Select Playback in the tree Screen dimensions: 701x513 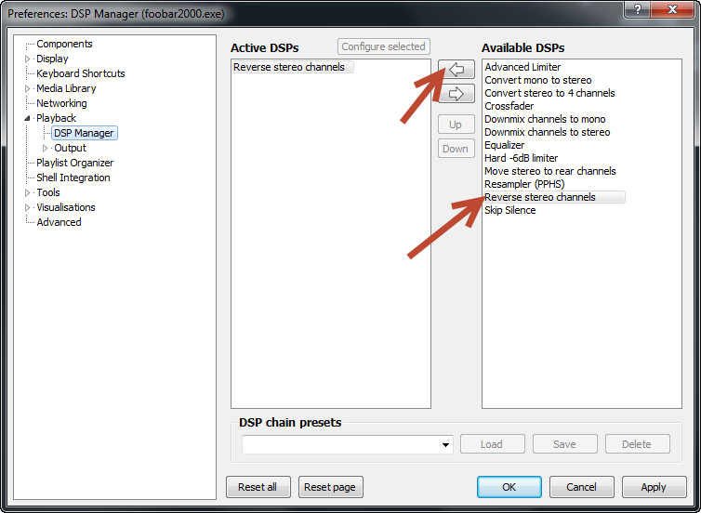coord(57,118)
